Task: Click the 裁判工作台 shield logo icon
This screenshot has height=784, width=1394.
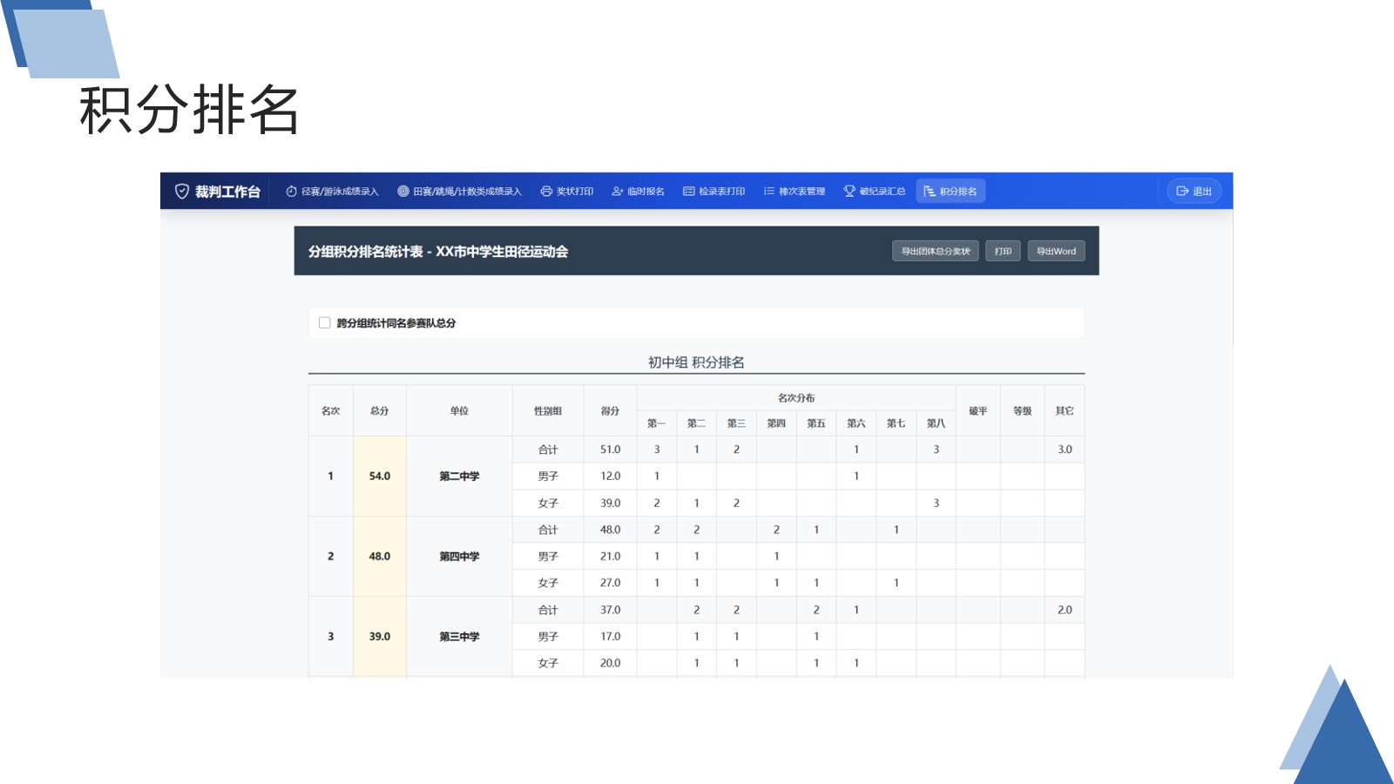Action: (182, 192)
